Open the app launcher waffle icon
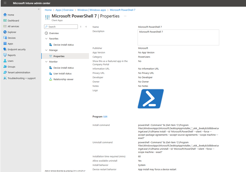This screenshot has height=172, width=246. (5, 3)
